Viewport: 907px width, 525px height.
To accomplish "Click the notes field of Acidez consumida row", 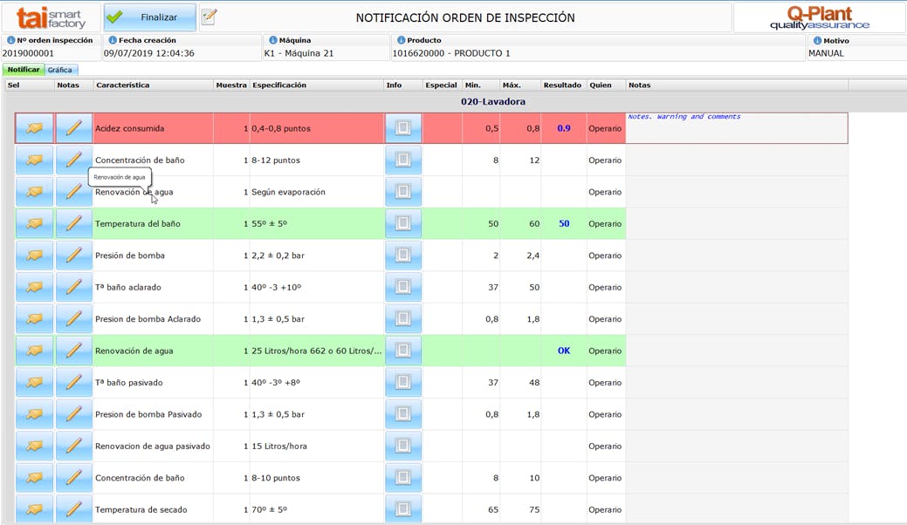I will [x=737, y=128].
